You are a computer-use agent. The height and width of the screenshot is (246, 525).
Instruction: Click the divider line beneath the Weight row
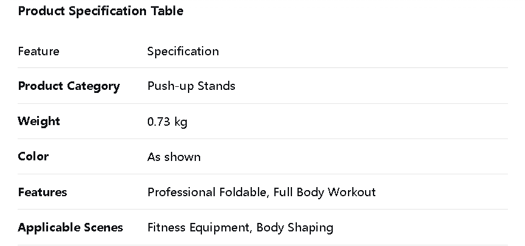tap(263, 138)
